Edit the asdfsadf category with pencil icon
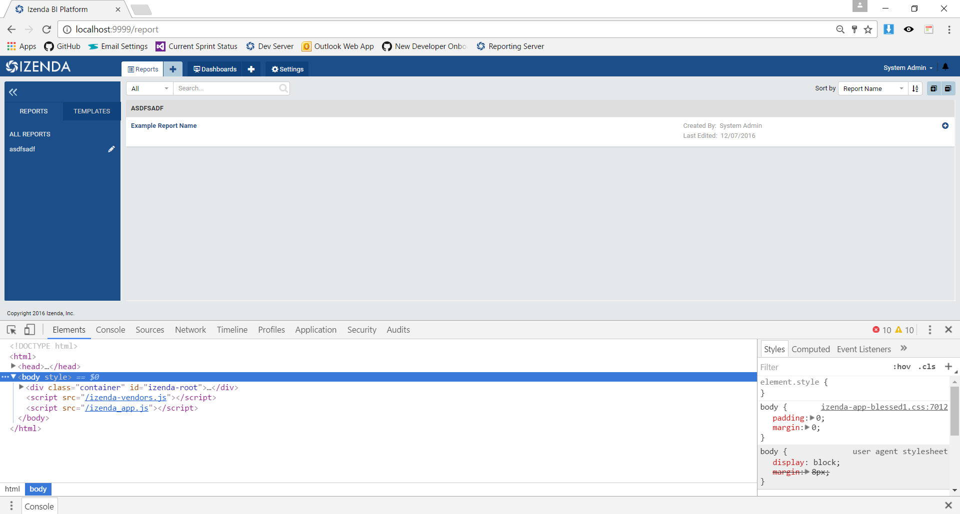This screenshot has height=514, width=960. point(111,149)
